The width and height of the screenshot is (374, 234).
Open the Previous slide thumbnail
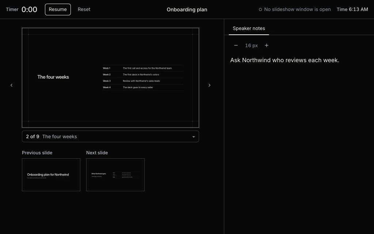tap(51, 175)
